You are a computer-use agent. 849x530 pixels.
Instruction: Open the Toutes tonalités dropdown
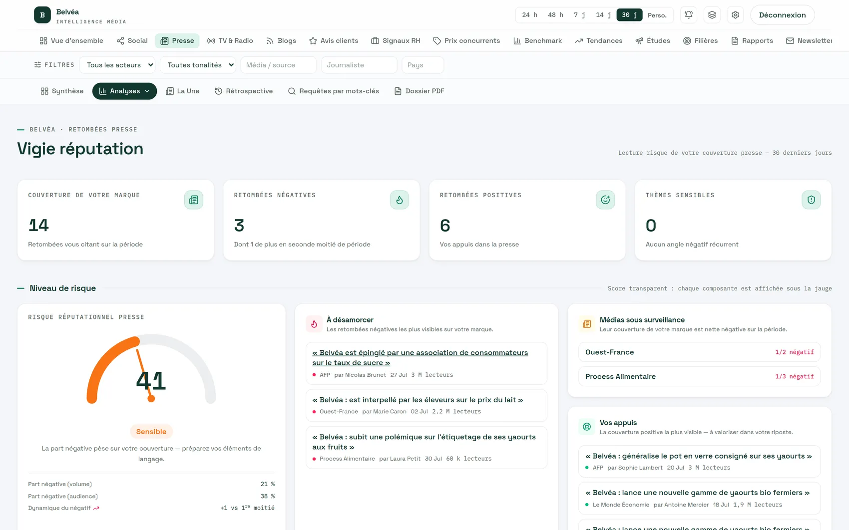coord(198,65)
